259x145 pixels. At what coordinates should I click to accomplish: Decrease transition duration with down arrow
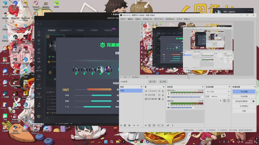pyautogui.click(x=229, y=97)
